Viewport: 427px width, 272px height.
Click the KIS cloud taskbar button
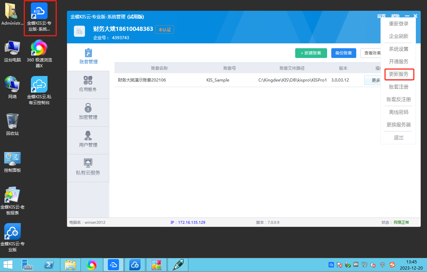click(x=113, y=265)
